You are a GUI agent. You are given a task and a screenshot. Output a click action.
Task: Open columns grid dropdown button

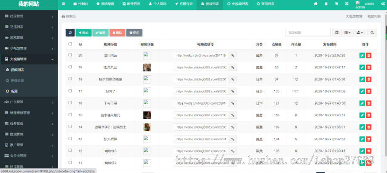[x=347, y=33]
